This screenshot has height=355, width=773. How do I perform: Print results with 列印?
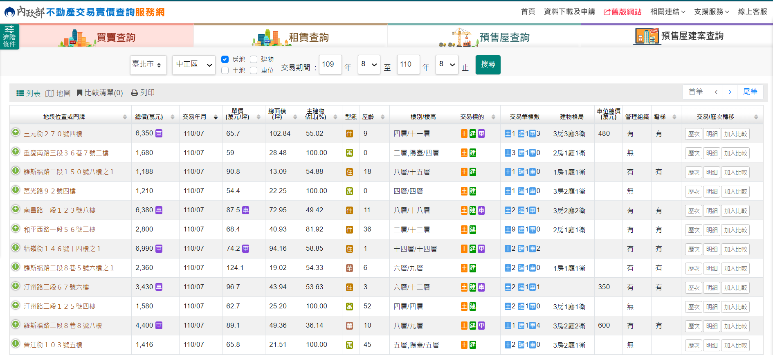click(143, 93)
